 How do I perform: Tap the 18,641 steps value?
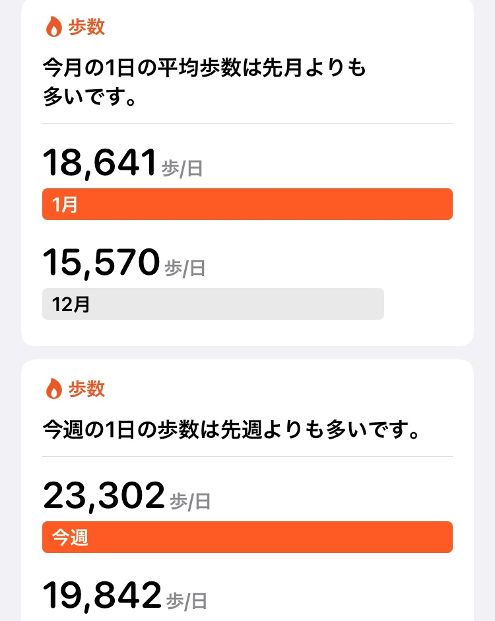coord(100,163)
